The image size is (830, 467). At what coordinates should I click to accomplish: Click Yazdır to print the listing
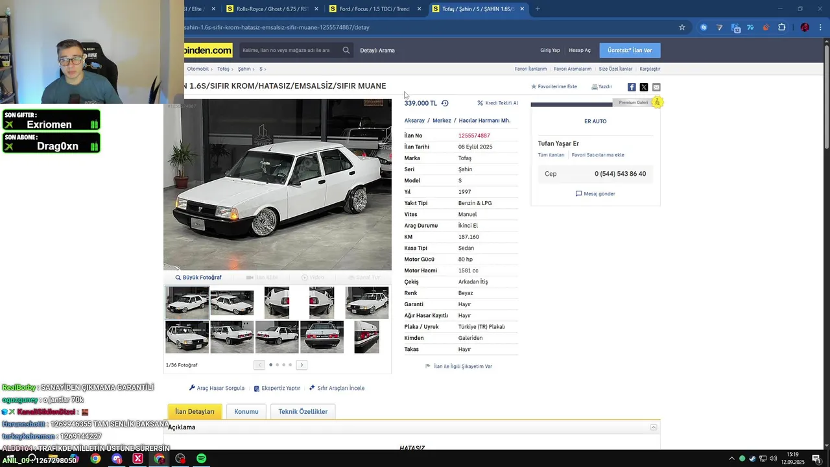click(602, 86)
